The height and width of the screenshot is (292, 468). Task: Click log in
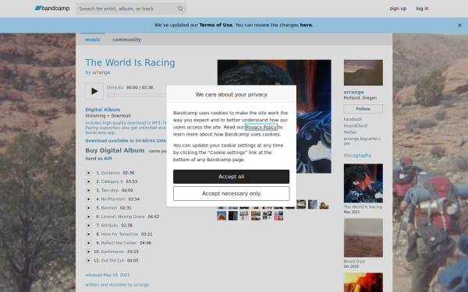coord(422,9)
